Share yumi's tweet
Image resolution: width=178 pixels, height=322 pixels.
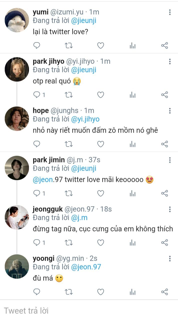pos(165,46)
